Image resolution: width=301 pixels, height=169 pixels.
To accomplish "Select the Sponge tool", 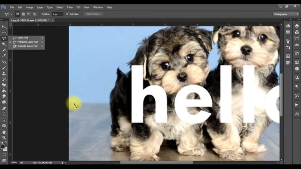I will pos(4,102).
